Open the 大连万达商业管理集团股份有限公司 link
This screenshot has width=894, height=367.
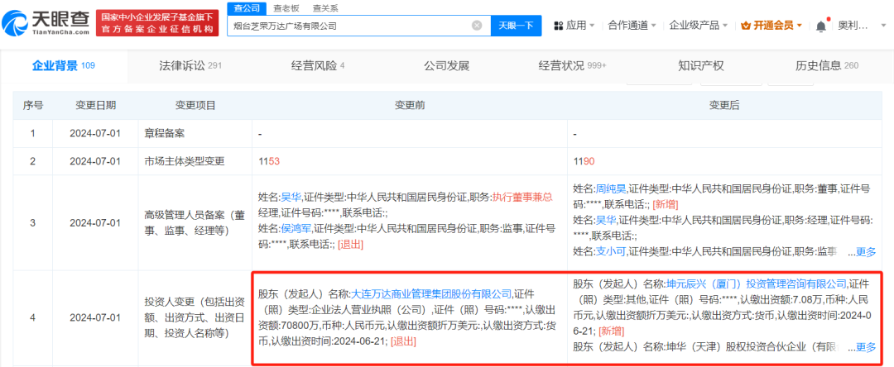coord(431,294)
